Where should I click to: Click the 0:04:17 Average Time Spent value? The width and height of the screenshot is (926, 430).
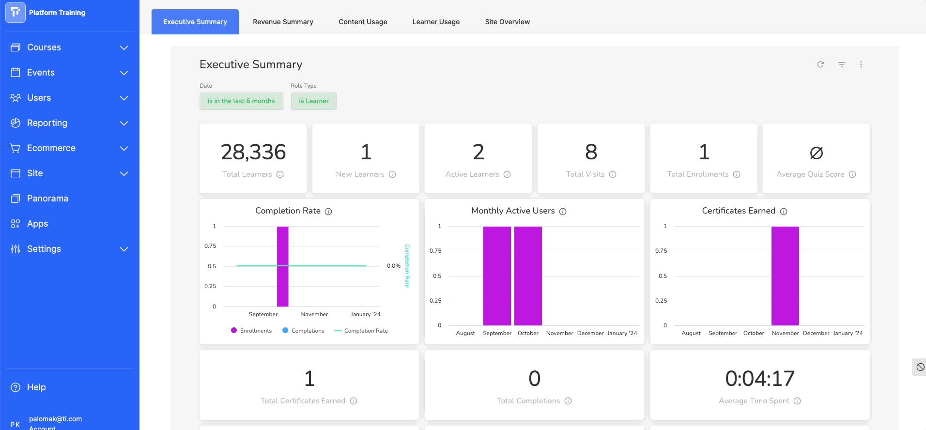(x=760, y=379)
